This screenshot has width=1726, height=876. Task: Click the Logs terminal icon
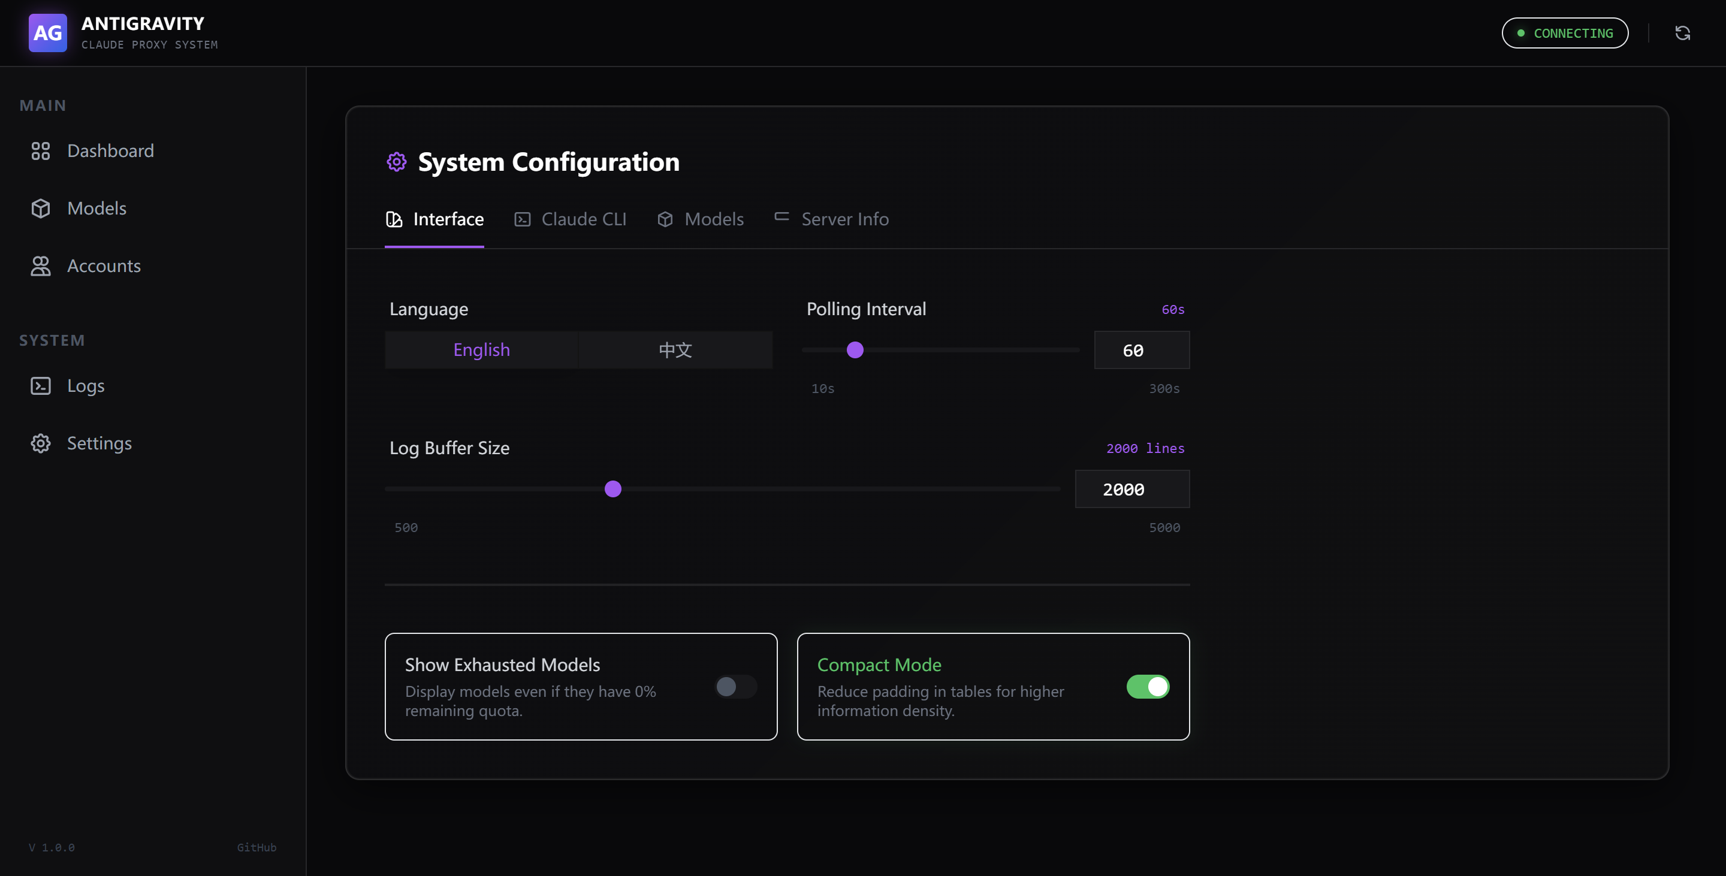41,386
